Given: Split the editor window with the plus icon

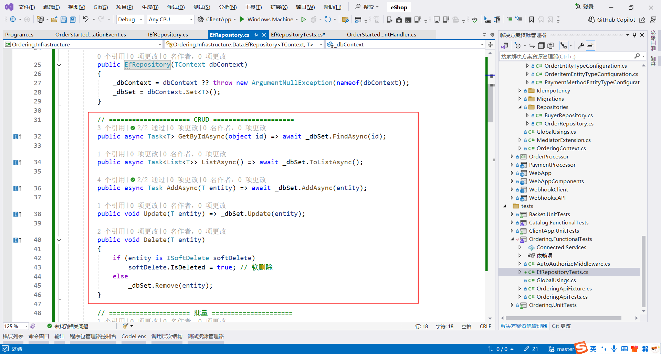Looking at the screenshot, I should pyautogui.click(x=490, y=45).
